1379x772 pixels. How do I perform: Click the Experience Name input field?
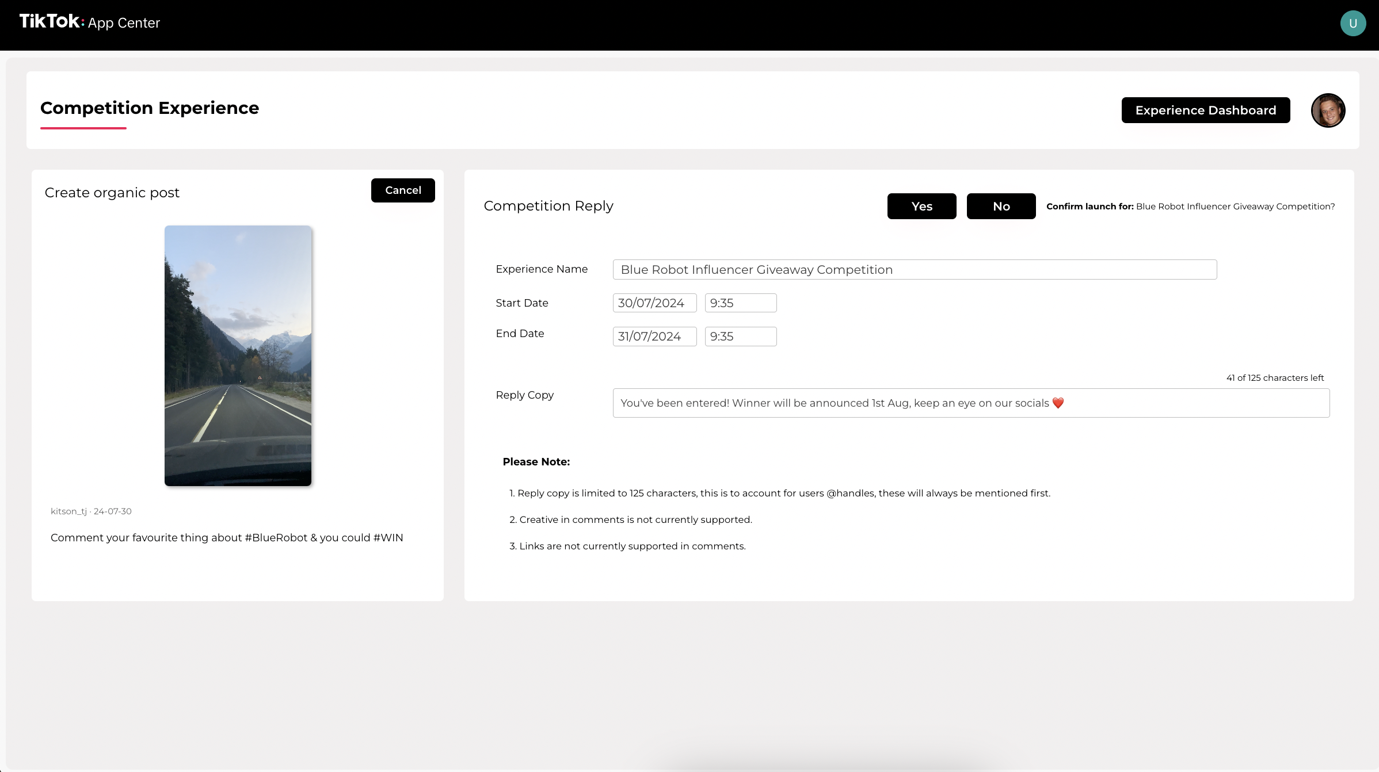pos(914,270)
